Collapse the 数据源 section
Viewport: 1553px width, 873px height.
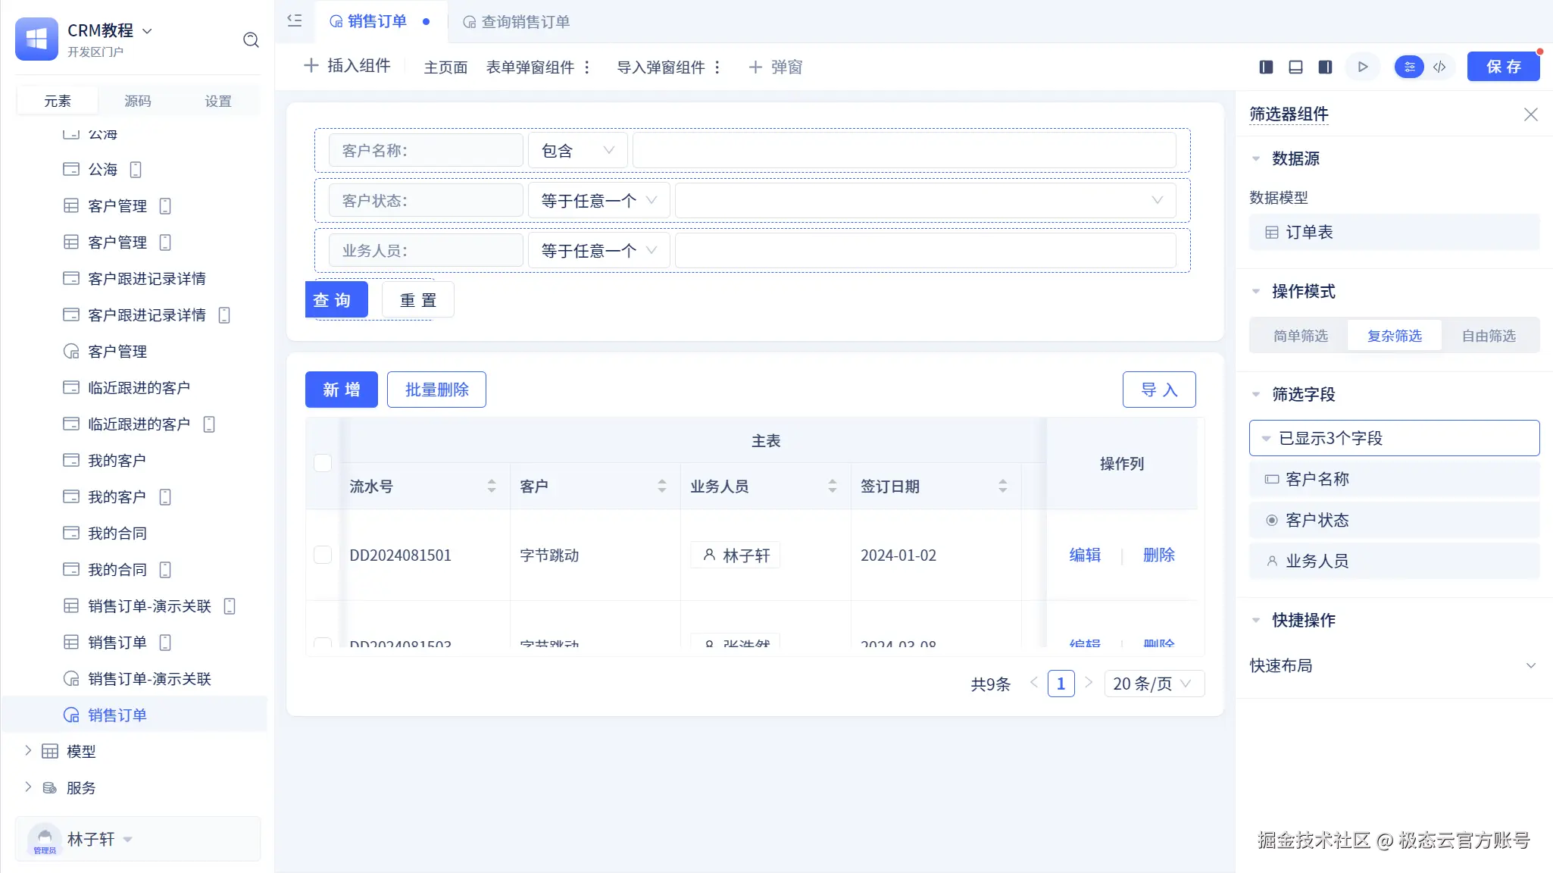pyautogui.click(x=1256, y=158)
